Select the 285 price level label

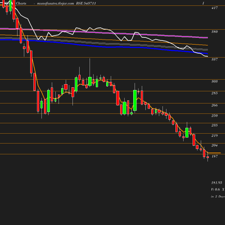tap(215, 93)
